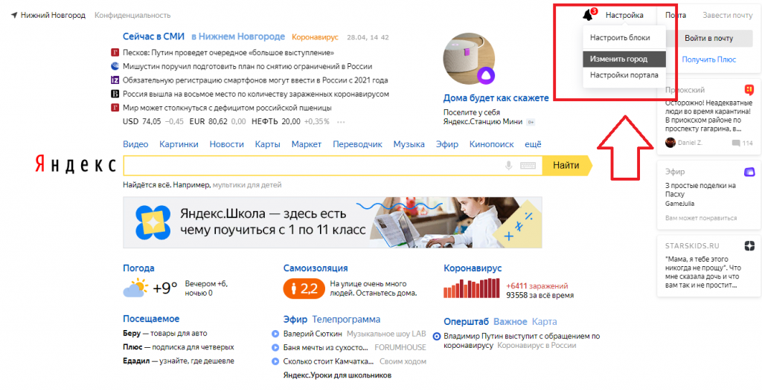762x391 pixels.
Task: Click the orange self-isolation index badge
Action: (304, 288)
